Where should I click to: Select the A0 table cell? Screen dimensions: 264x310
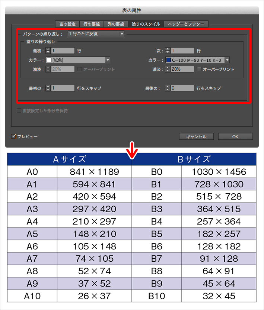pyautogui.click(x=32, y=172)
